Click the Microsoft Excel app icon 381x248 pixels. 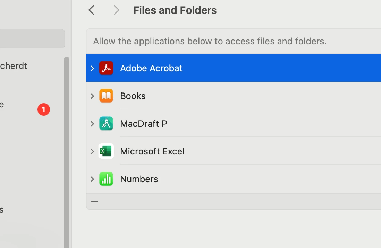[x=106, y=151]
